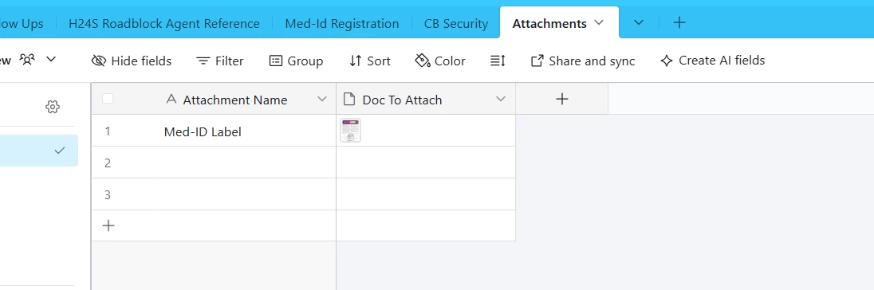Switch to the Med-Id Registration tab
874x290 pixels.
click(x=341, y=23)
